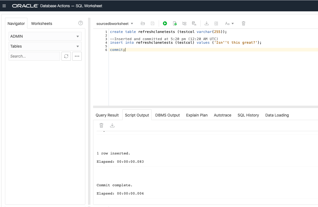This screenshot has width=318, height=207.
Task: Open the Navigator help icon
Action: click(81, 23)
